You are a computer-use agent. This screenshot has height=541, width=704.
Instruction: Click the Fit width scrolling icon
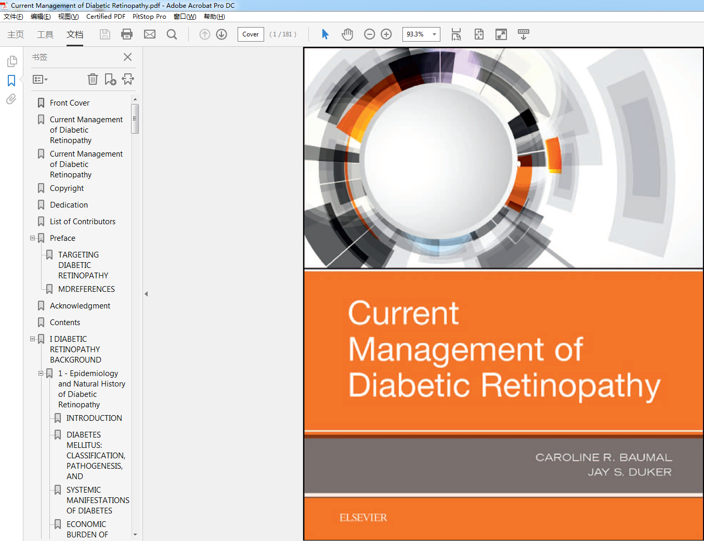pyautogui.click(x=456, y=34)
